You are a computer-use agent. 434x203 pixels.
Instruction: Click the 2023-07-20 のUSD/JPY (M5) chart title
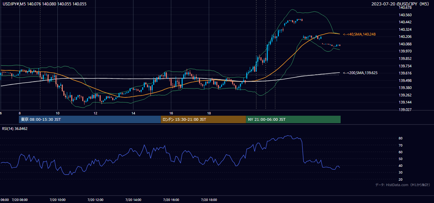[400, 4]
